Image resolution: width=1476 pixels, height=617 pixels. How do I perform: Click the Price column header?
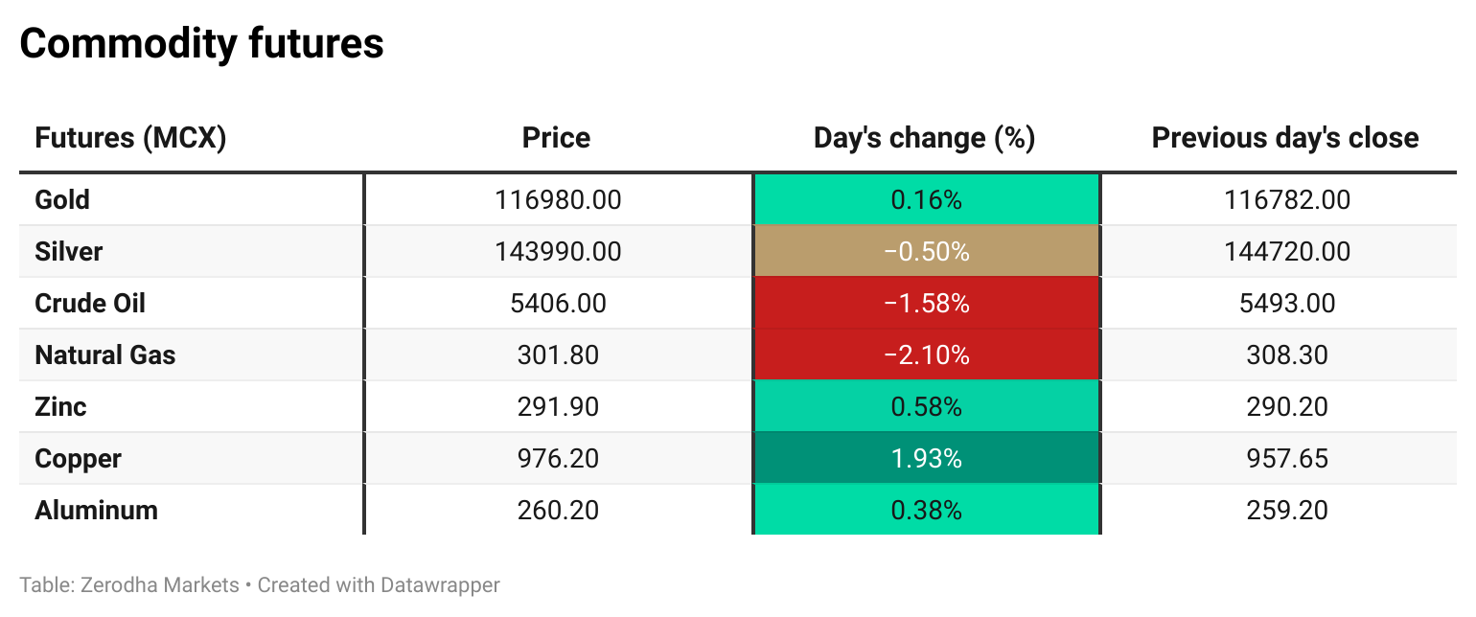[556, 138]
